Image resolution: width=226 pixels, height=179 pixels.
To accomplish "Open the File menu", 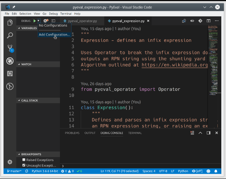I will pos(7,14).
